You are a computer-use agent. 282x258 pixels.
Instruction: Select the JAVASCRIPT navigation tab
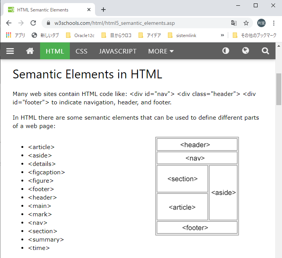click(x=118, y=51)
